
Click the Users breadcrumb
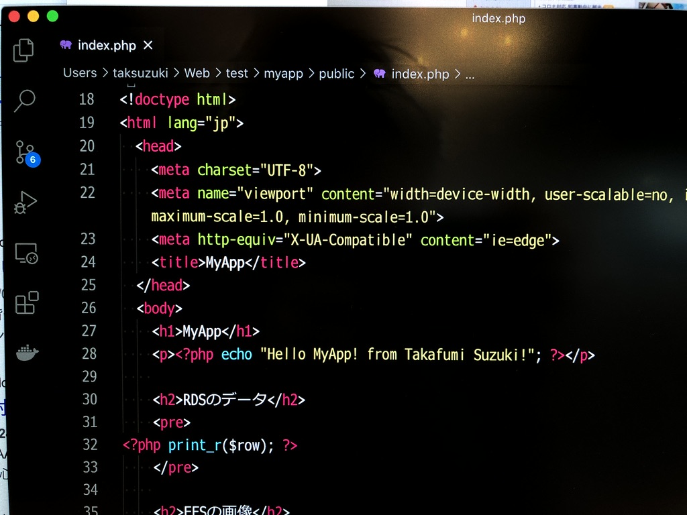coord(80,73)
